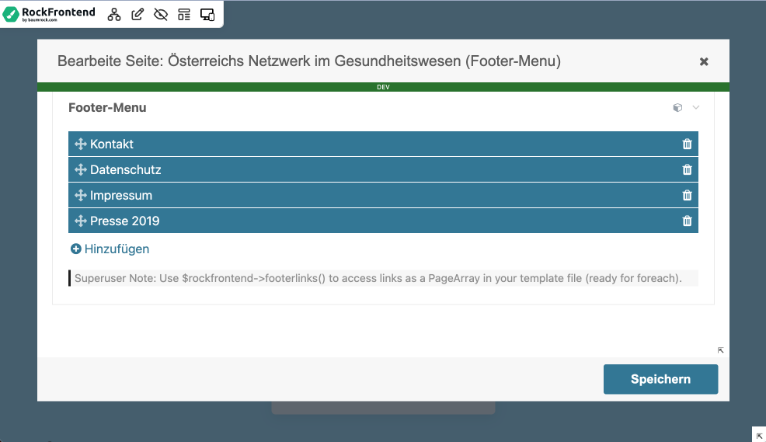
Task: Collapse the Footer-Menu field with chevron
Action: 696,108
